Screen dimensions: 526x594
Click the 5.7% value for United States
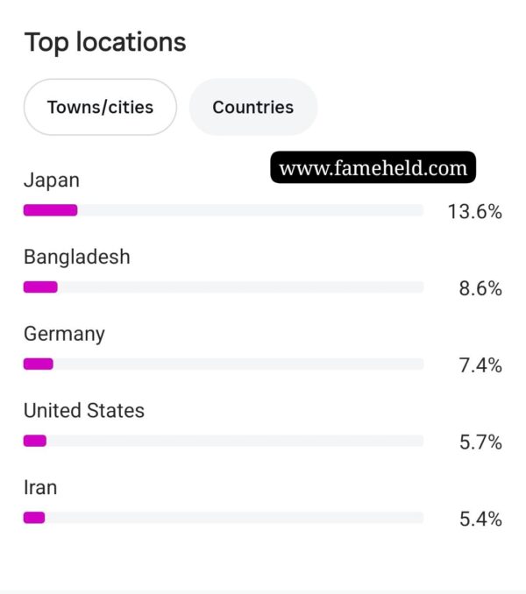(x=480, y=442)
